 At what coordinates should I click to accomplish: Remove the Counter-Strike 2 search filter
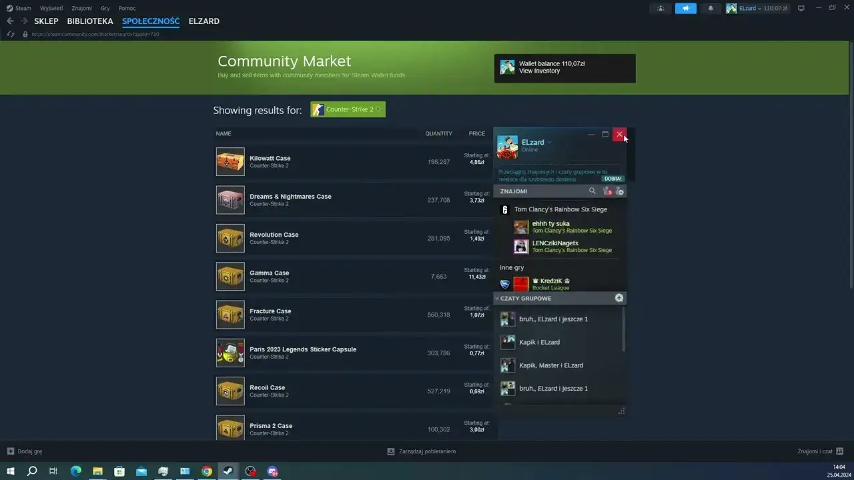point(378,109)
